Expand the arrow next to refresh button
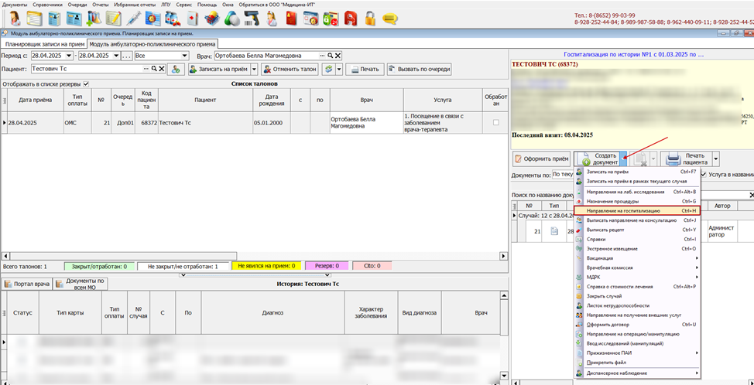The image size is (754, 385). coord(339,69)
